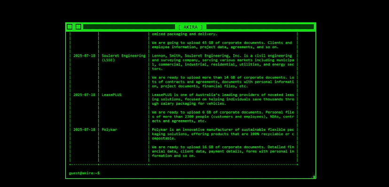Select the (LSSE) abbreviation text
Screen dimensions: 389x187
point(108,60)
